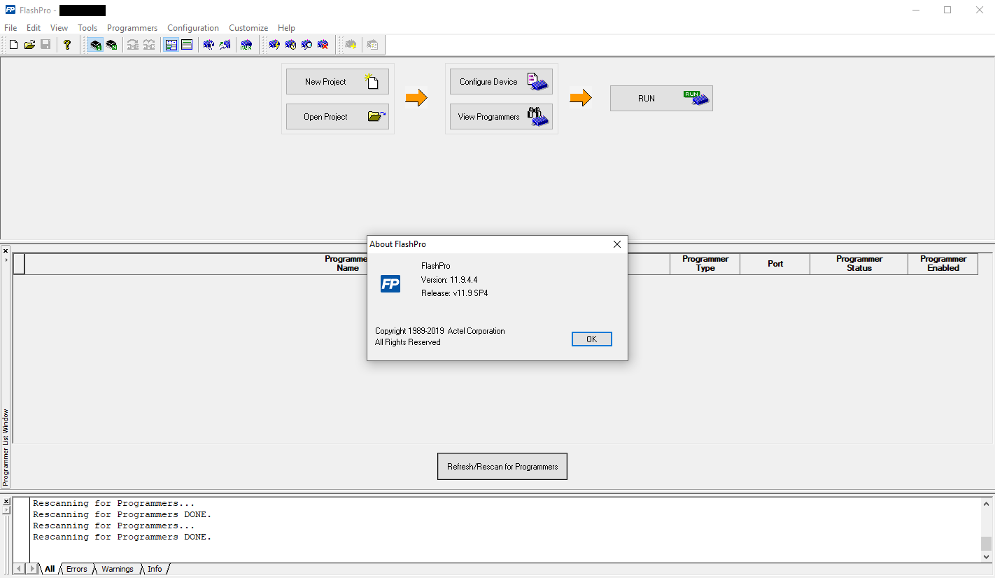Image resolution: width=995 pixels, height=578 pixels.
Task: Click the programmer icon with lightning bolt
Action: click(274, 45)
